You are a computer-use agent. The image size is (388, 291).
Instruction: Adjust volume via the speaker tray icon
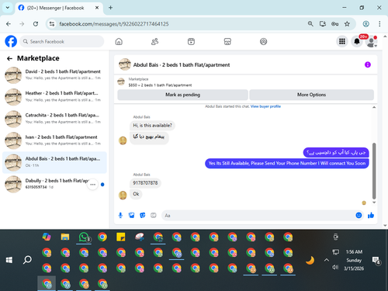coord(335,267)
